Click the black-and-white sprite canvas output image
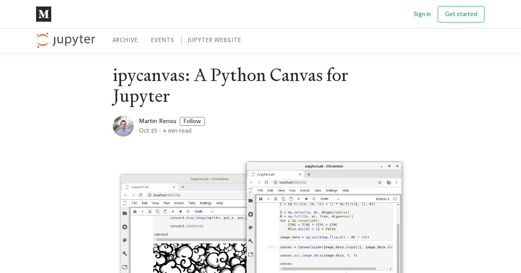 (x=200, y=258)
